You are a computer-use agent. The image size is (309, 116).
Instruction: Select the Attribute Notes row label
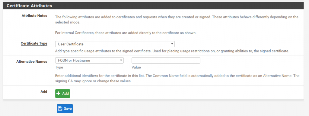(x=34, y=16)
